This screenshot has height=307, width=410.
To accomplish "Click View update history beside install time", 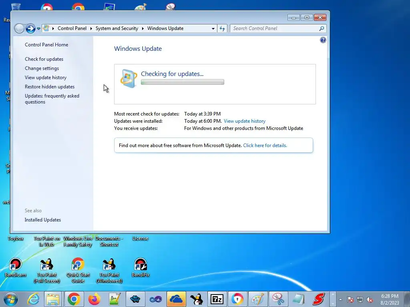I will click(x=245, y=121).
